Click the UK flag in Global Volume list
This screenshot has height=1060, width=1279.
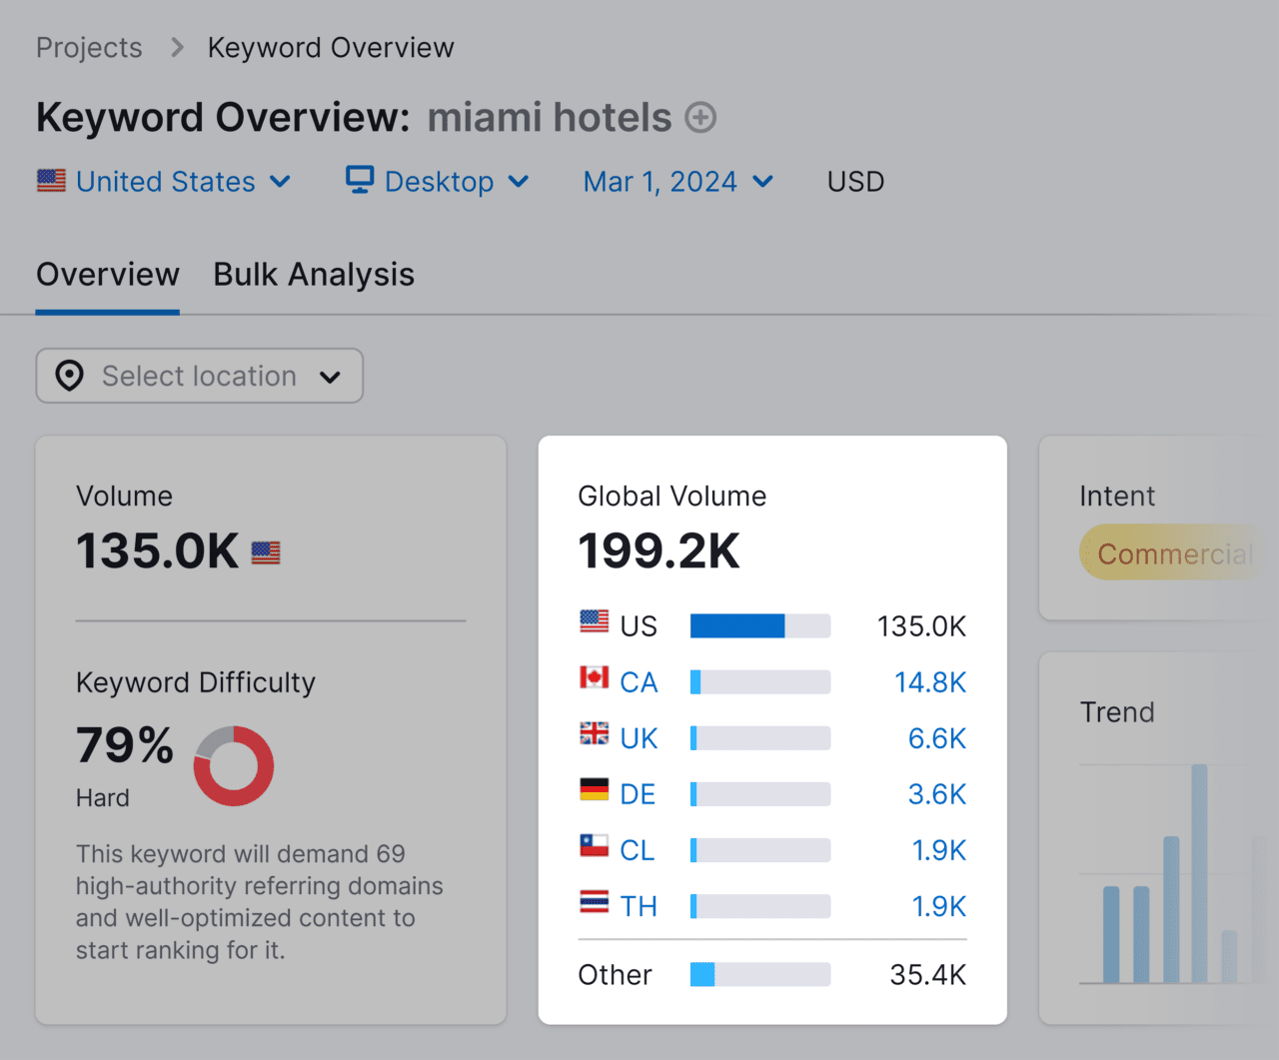(594, 737)
